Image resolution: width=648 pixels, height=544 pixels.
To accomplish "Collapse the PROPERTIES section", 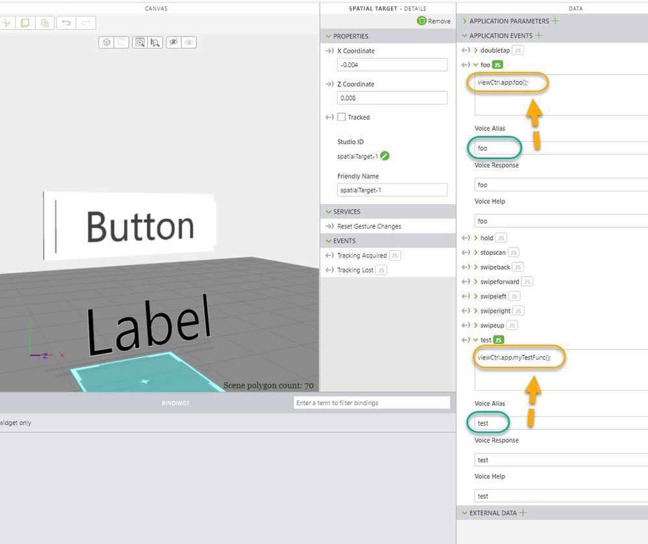I will point(329,36).
